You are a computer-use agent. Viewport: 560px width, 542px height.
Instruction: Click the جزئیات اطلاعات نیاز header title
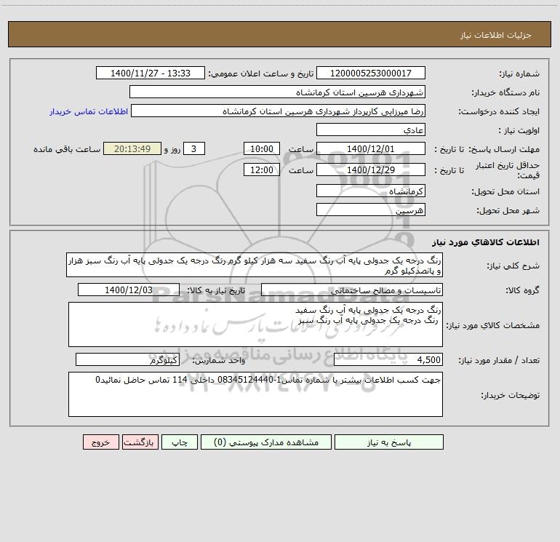coord(496,35)
